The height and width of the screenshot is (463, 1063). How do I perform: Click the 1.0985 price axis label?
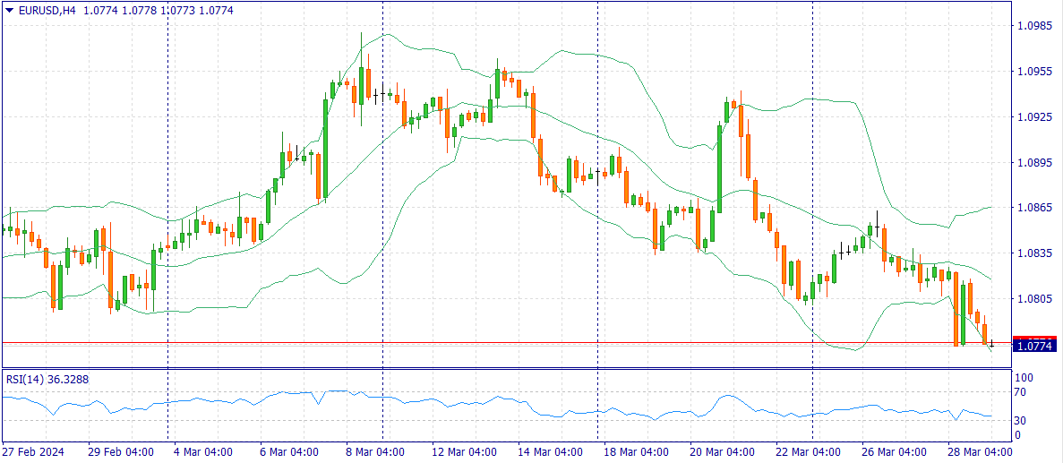pyautogui.click(x=1035, y=26)
